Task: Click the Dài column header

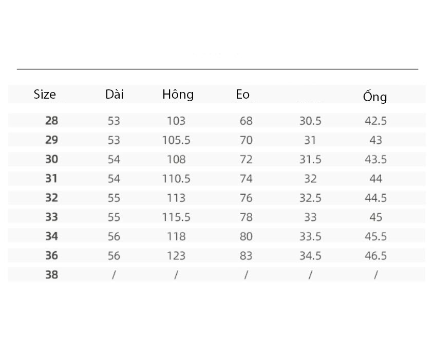Action: 115,95
